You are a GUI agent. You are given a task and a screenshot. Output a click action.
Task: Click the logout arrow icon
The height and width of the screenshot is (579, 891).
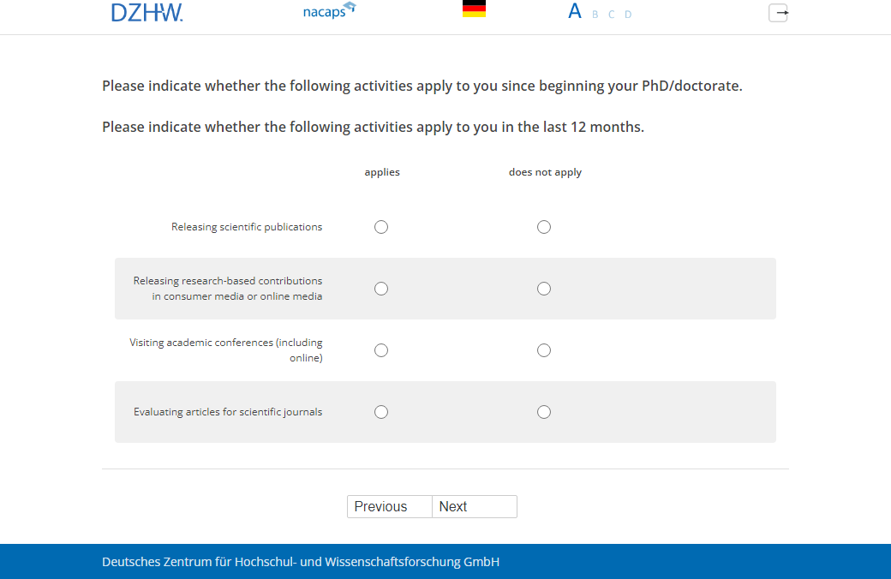(778, 13)
